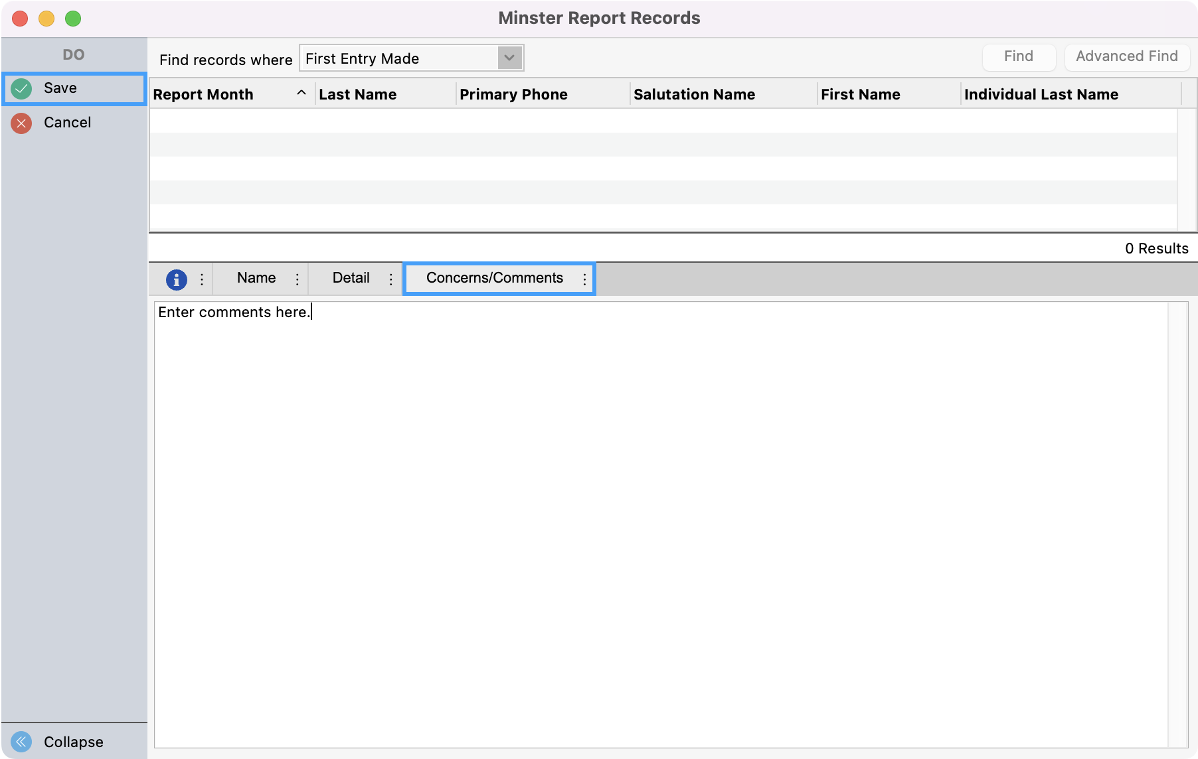1198x759 pixels.
Task: Expand the find criteria field chevron
Action: pyautogui.click(x=508, y=58)
